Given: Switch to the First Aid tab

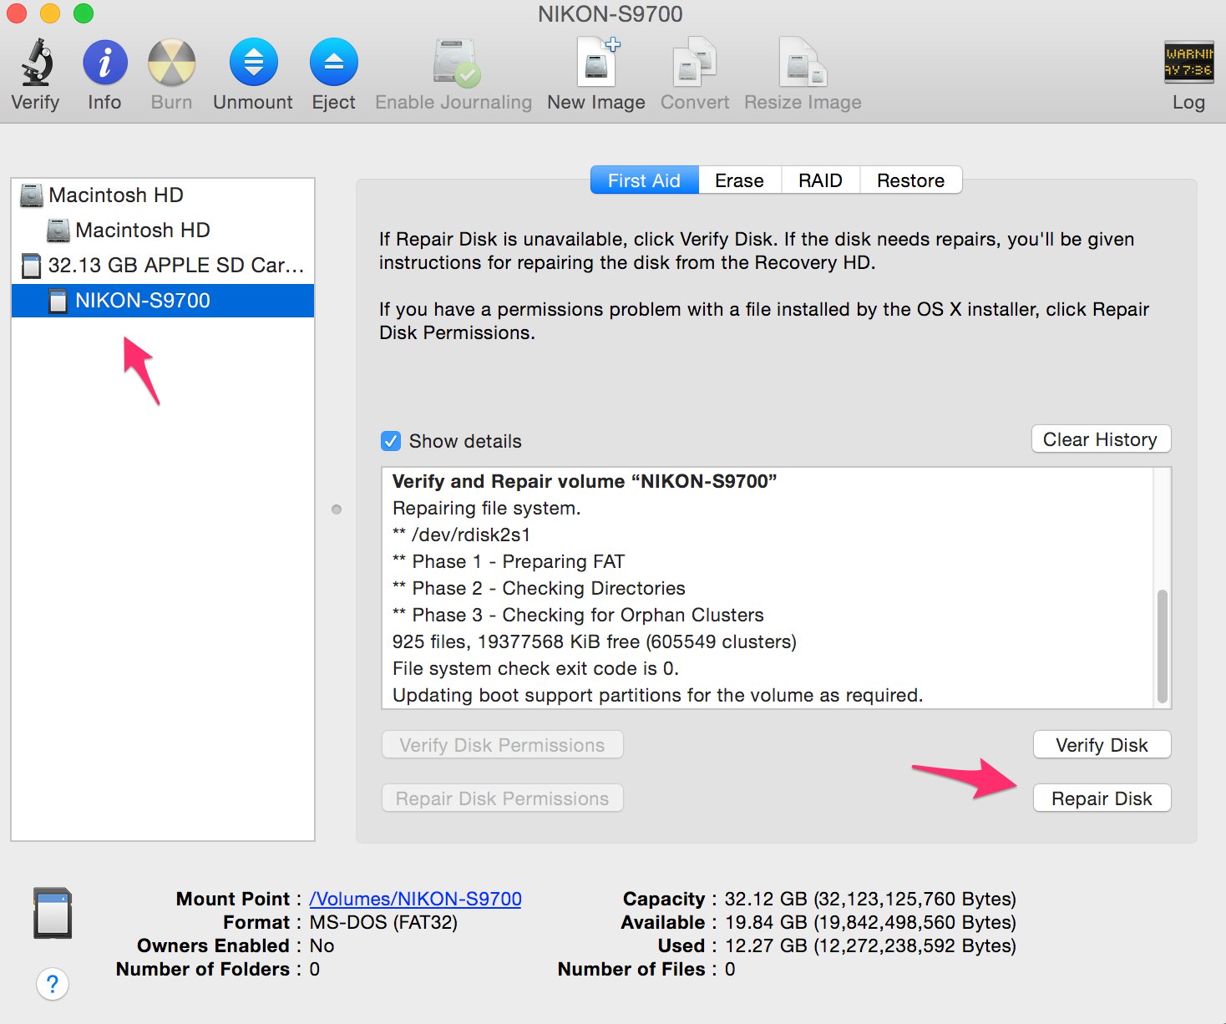Looking at the screenshot, I should coord(644,180).
